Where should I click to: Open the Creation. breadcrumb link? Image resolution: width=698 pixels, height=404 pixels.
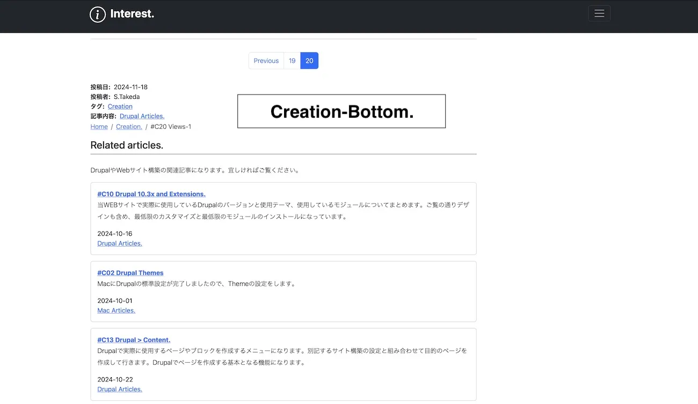pyautogui.click(x=129, y=127)
